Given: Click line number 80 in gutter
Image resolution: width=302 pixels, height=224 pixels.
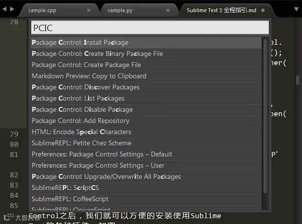Looking at the screenshot, I should pos(14,144).
